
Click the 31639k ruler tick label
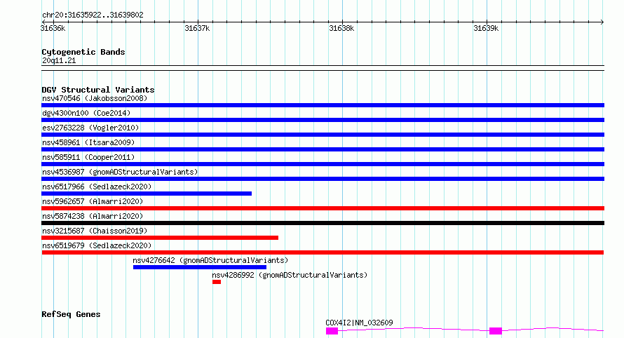[486, 29]
